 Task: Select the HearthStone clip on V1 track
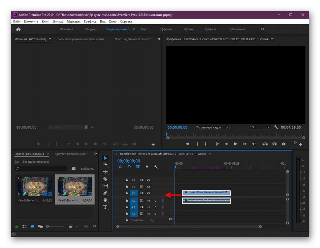[x=206, y=193]
